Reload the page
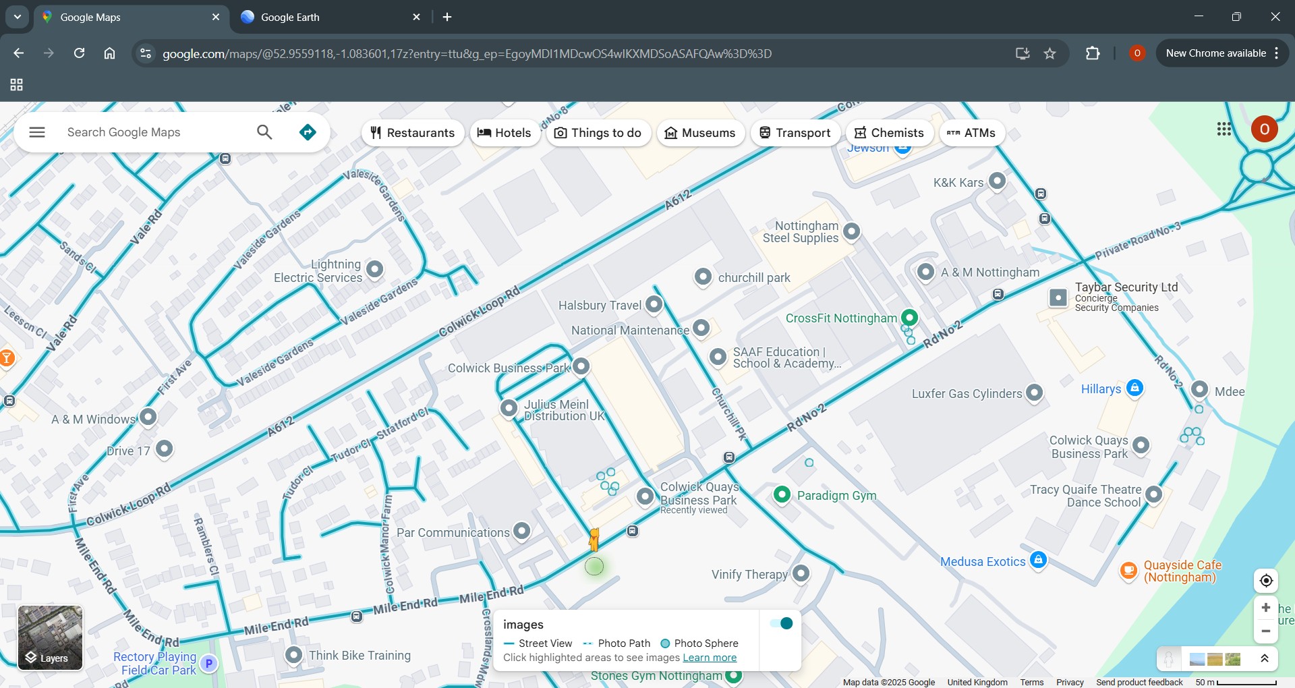The width and height of the screenshot is (1295, 688). 79,53
